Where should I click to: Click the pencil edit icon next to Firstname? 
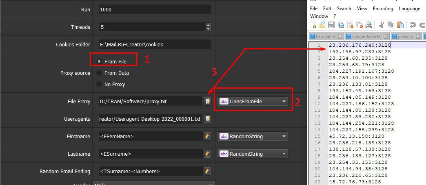coord(207,136)
